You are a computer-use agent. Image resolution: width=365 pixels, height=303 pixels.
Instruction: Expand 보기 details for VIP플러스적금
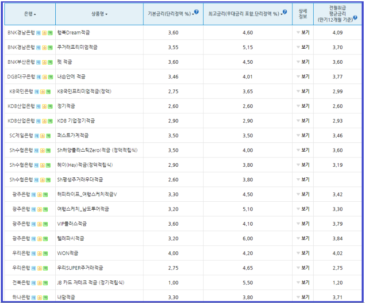click(x=303, y=224)
